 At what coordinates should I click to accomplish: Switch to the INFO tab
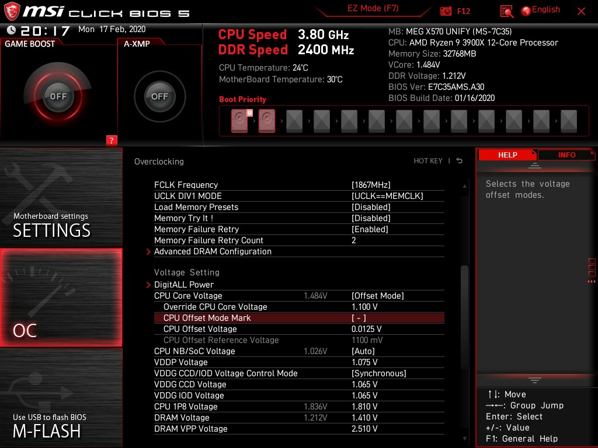(x=566, y=155)
